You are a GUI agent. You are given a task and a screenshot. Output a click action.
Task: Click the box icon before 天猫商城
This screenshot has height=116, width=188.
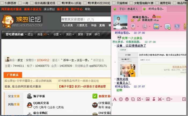[x=114, y=3]
